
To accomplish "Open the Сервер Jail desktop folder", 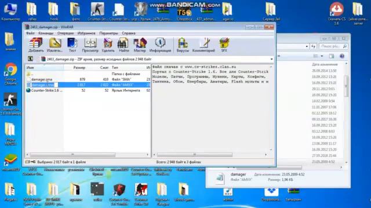I will pos(271,11).
